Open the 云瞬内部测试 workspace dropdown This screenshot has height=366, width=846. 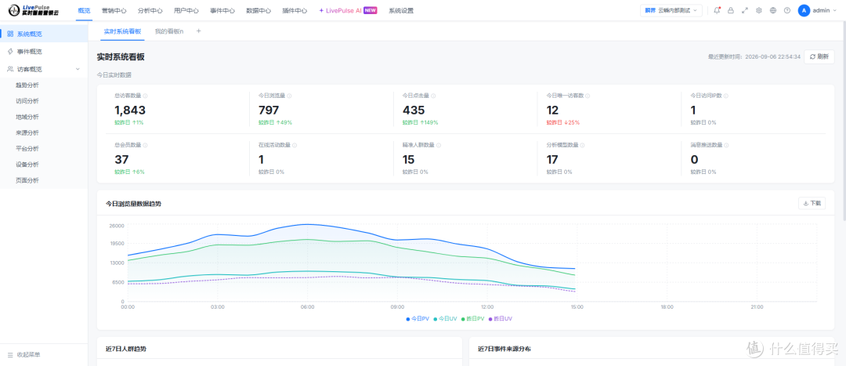point(671,10)
